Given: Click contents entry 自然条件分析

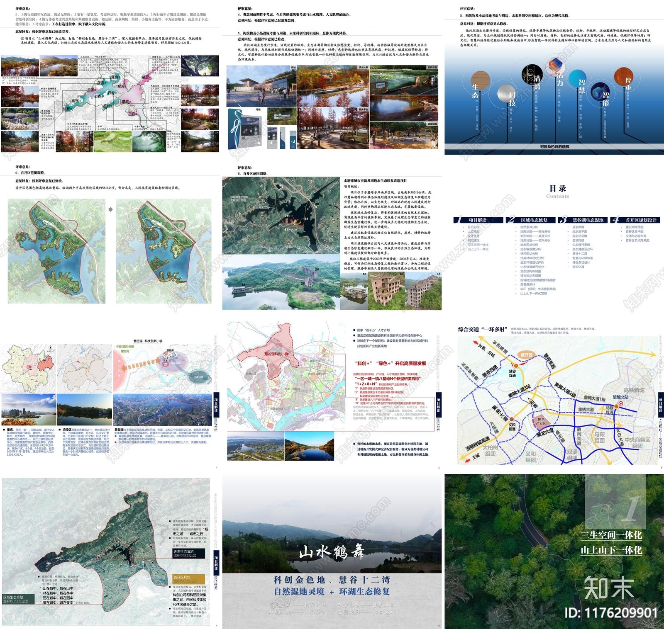Looking at the screenshot, I should [529, 227].
